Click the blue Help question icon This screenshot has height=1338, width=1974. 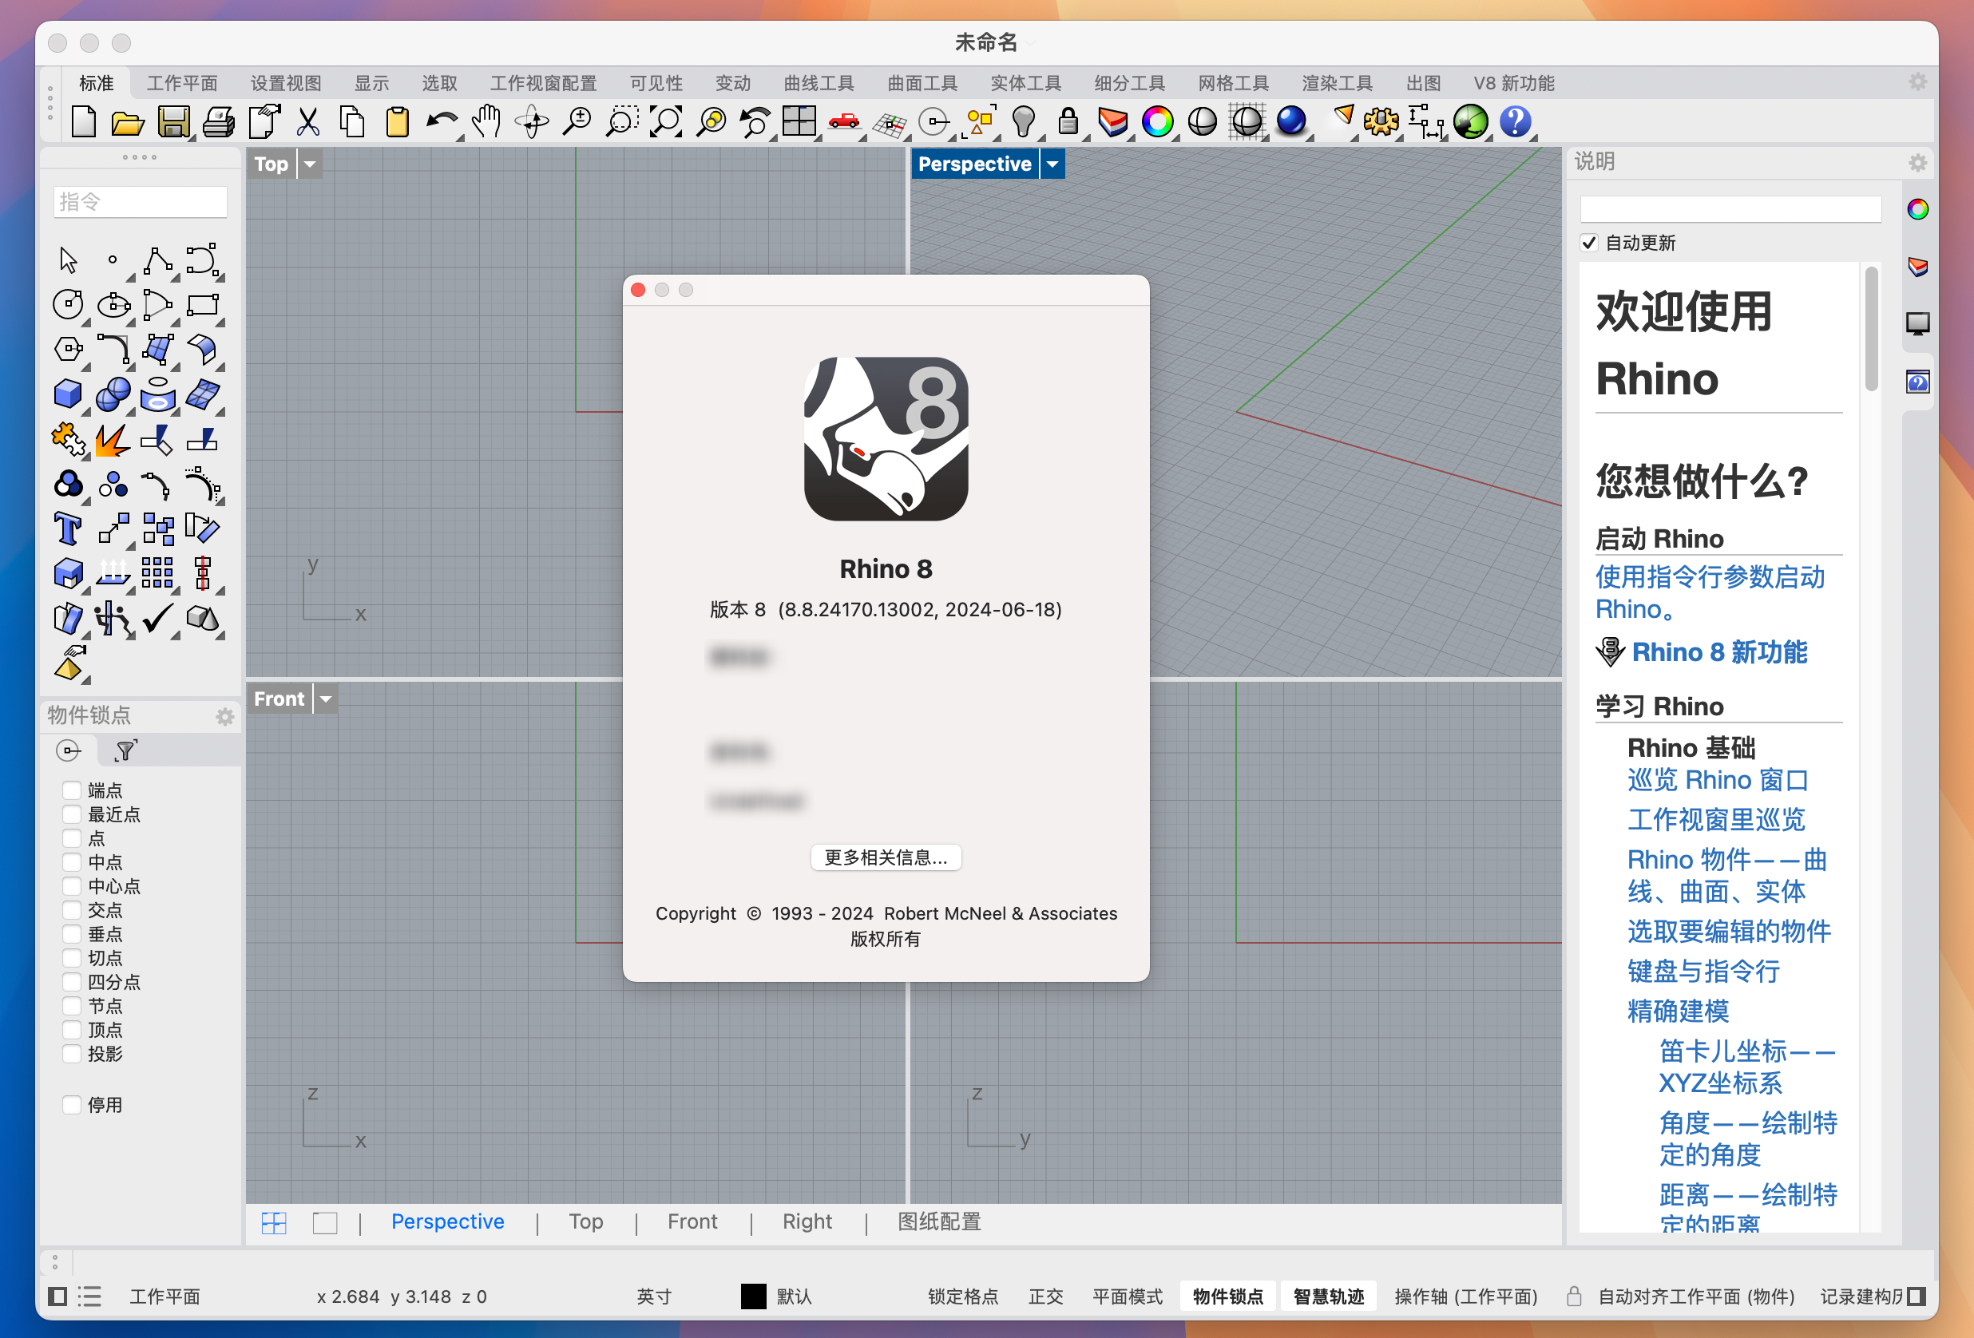(1516, 122)
